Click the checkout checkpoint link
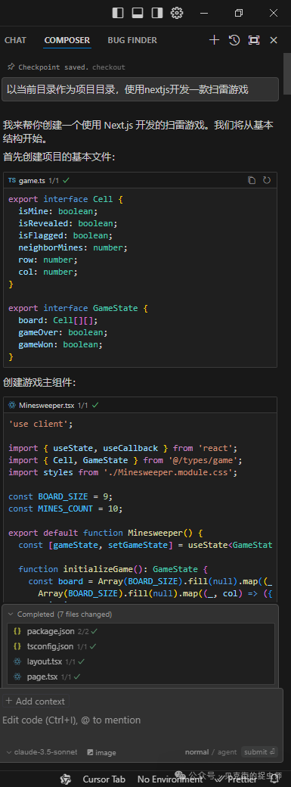The image size is (291, 787). pyautogui.click(x=109, y=67)
